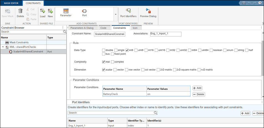
Task: Open the Constraint Browser panel options menu
Action: pos(63,27)
